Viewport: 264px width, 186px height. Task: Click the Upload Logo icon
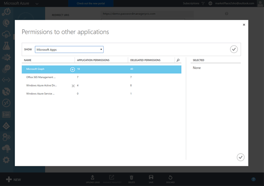(x=93, y=179)
